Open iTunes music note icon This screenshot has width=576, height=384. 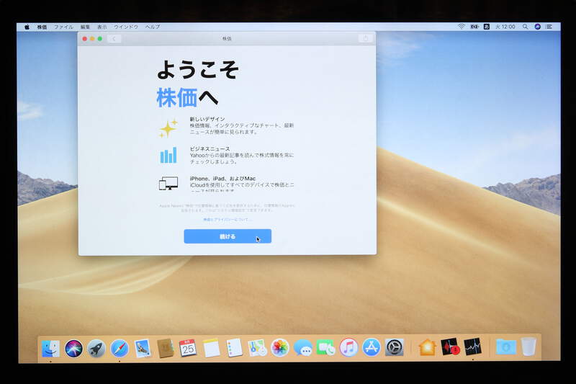[x=348, y=348]
